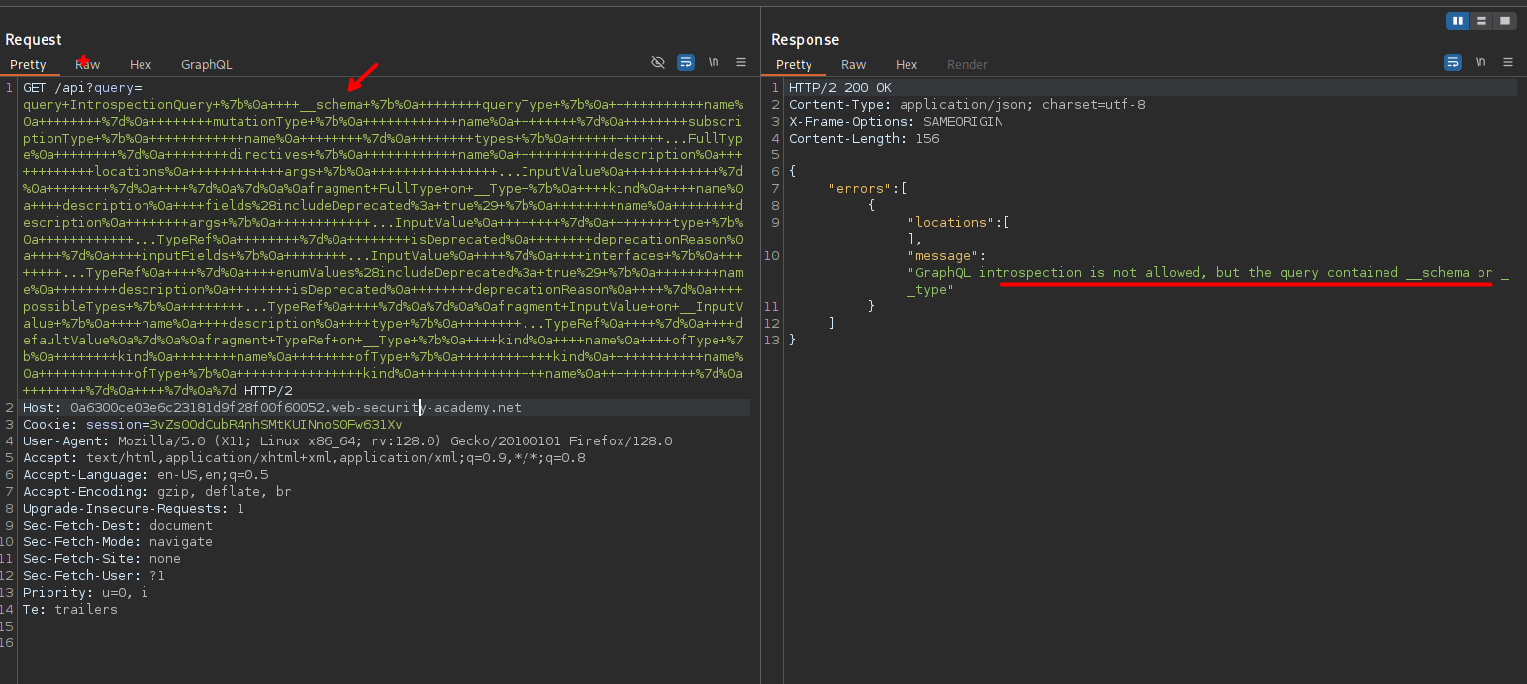1527x684 pixels.
Task: Switch to the Raw tab in the Request panel
Action: (87, 65)
